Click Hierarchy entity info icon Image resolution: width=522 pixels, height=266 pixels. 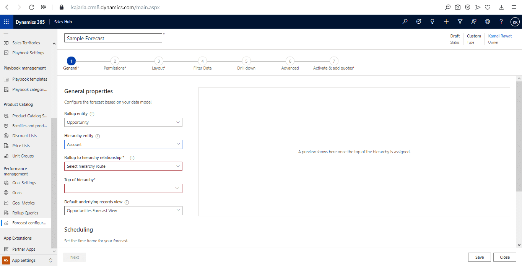point(98,136)
